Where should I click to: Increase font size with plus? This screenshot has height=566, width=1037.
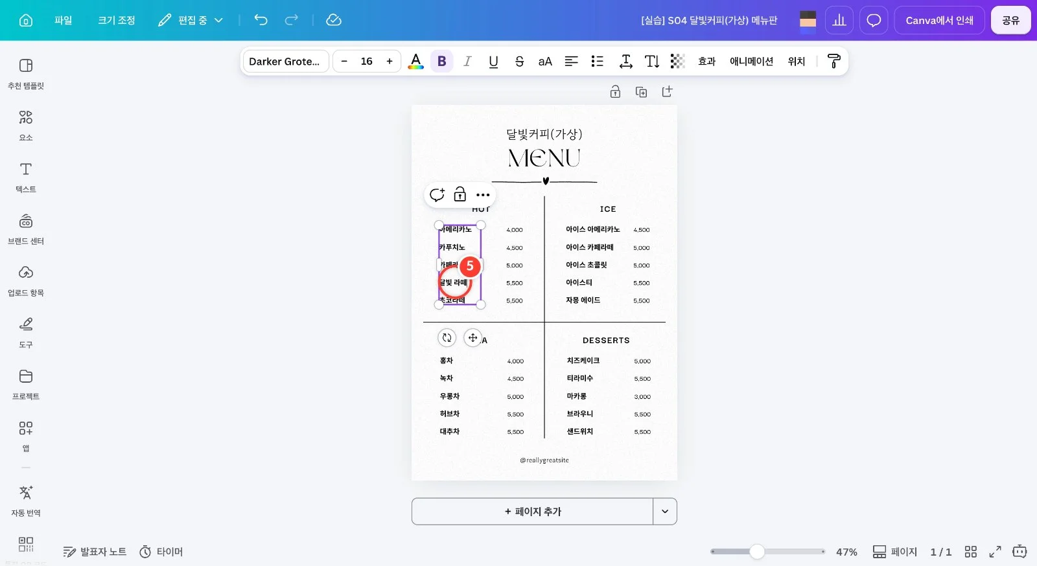coord(390,62)
